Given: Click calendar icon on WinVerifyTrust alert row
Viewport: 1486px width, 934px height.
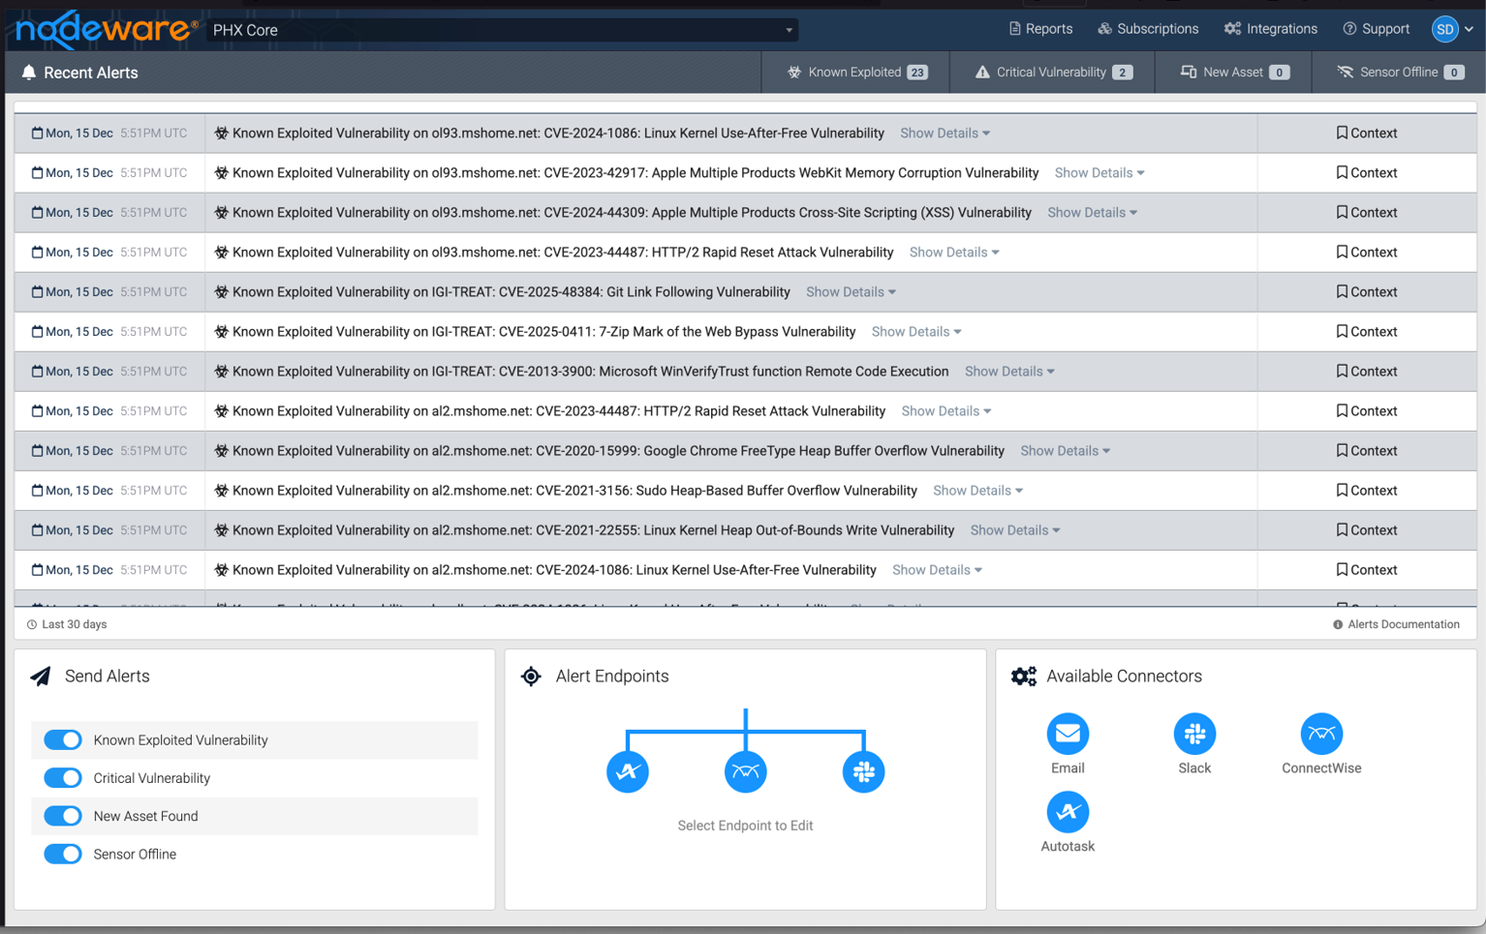Looking at the screenshot, I should pos(37,371).
